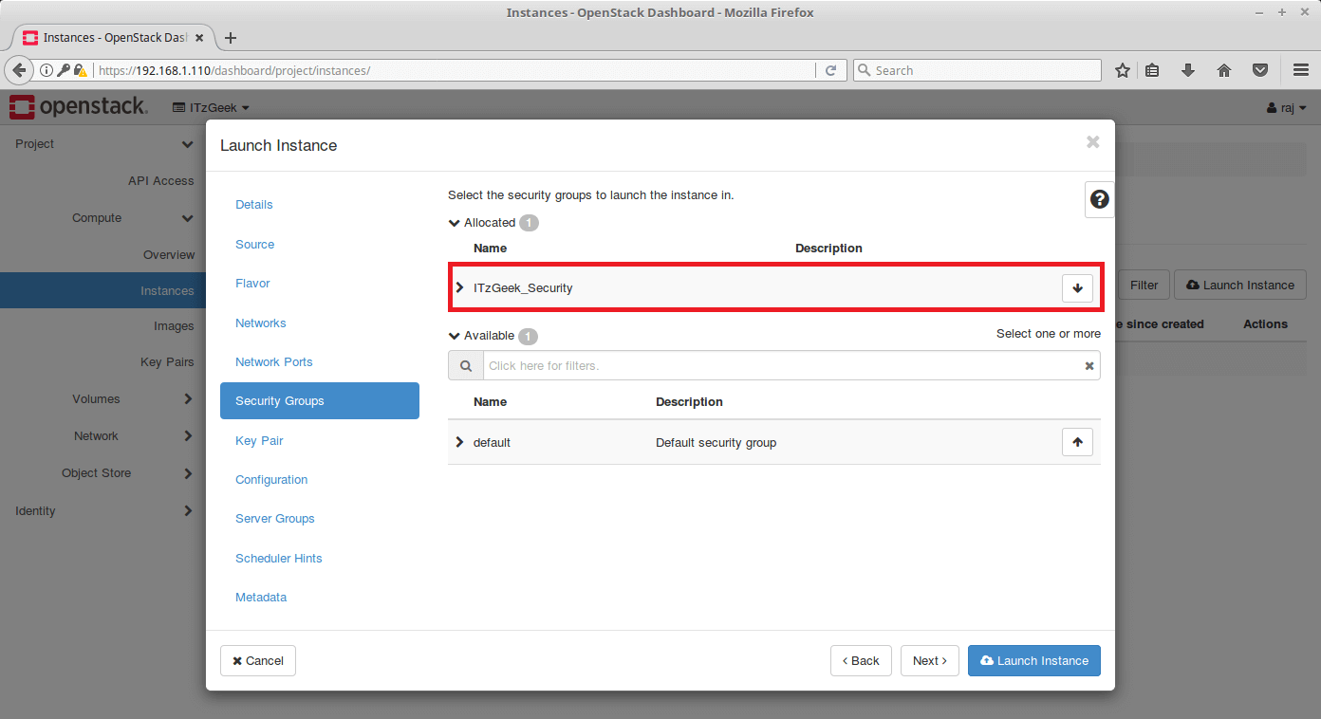
Task: Click the OpenStack logo
Action: coord(78,107)
